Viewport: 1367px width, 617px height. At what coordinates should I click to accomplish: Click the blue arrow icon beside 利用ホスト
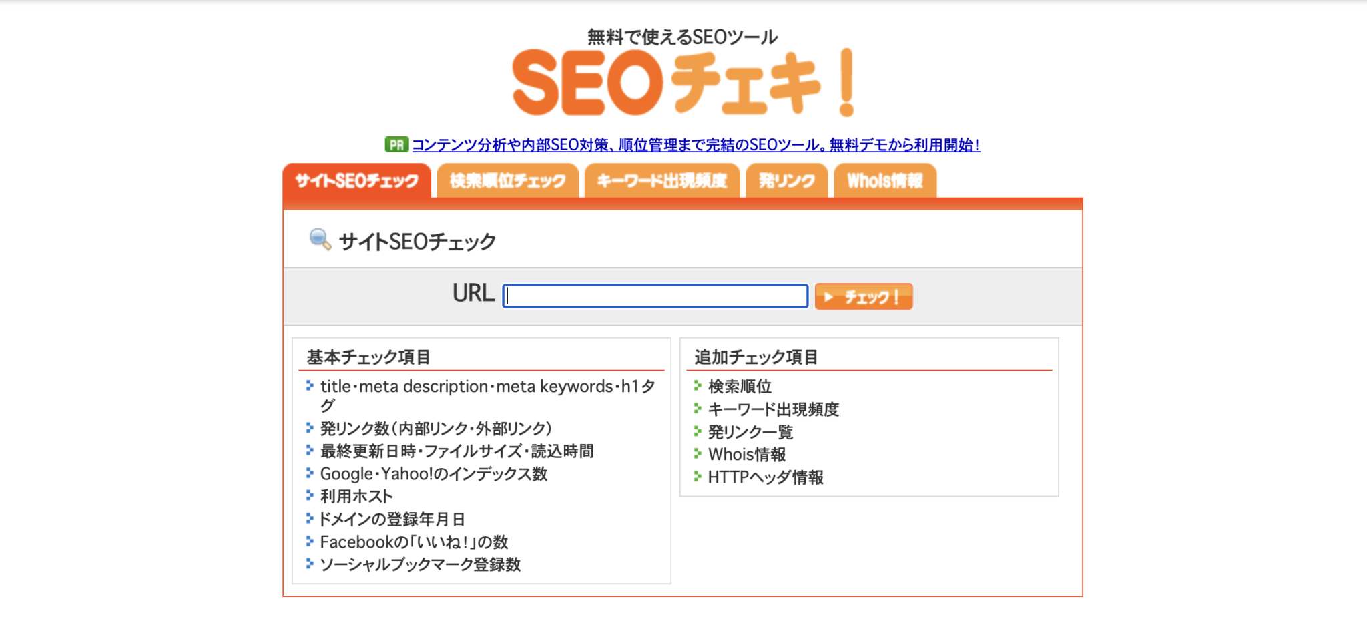click(309, 496)
